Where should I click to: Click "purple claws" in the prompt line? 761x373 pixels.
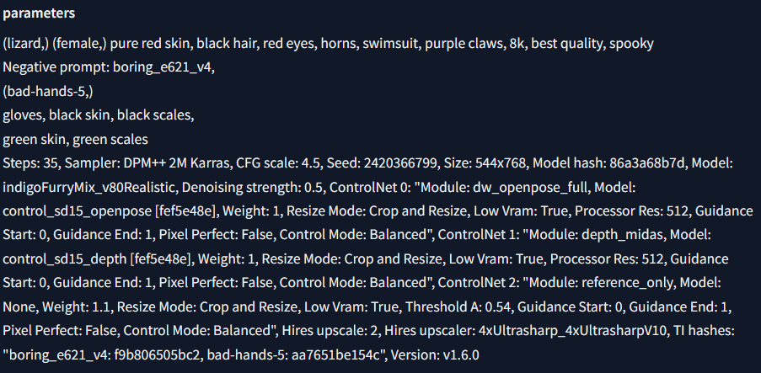click(464, 44)
